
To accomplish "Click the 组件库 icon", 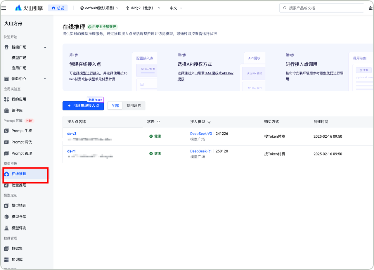I will (6, 110).
